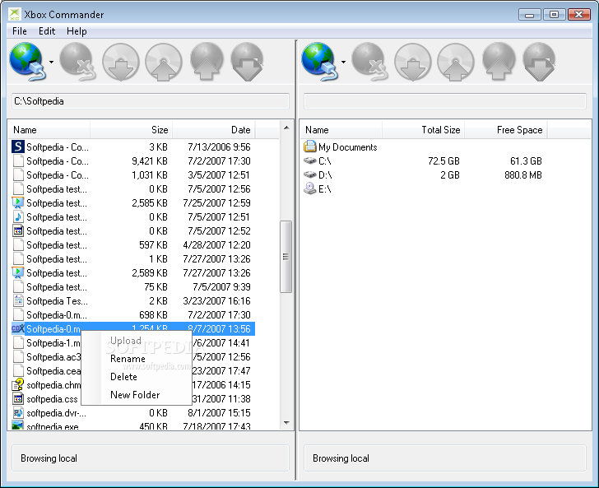
Task: Click the right pane disc download icon
Action: [x=412, y=62]
